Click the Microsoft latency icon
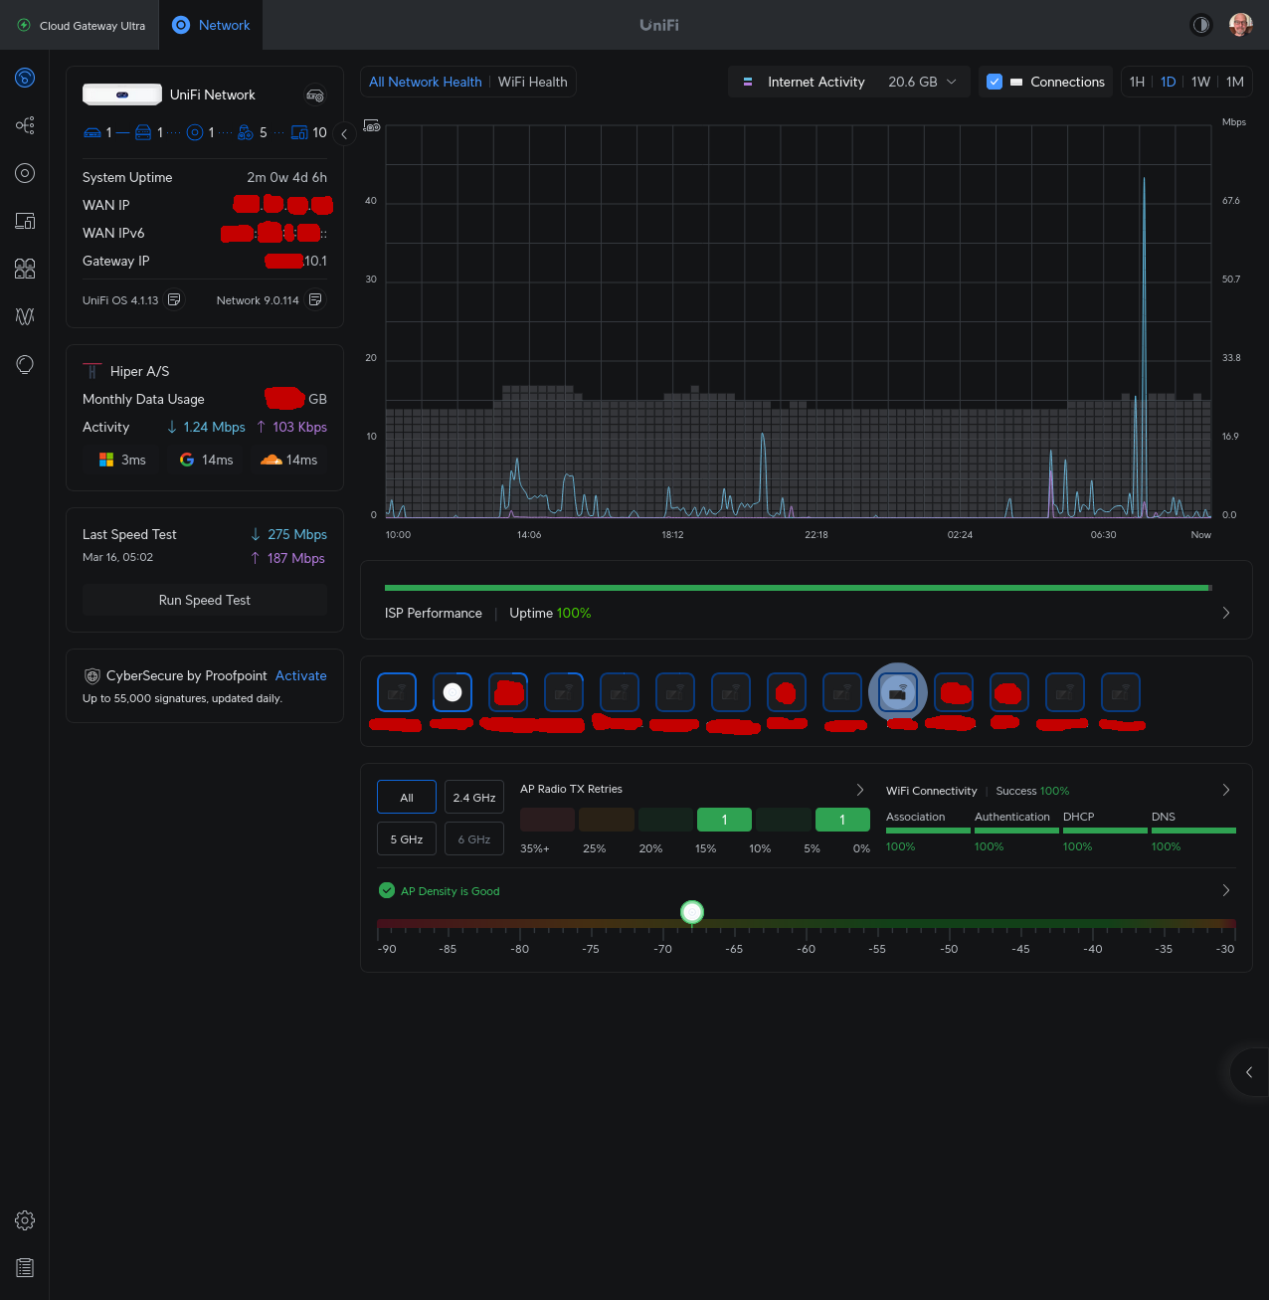 click(106, 460)
